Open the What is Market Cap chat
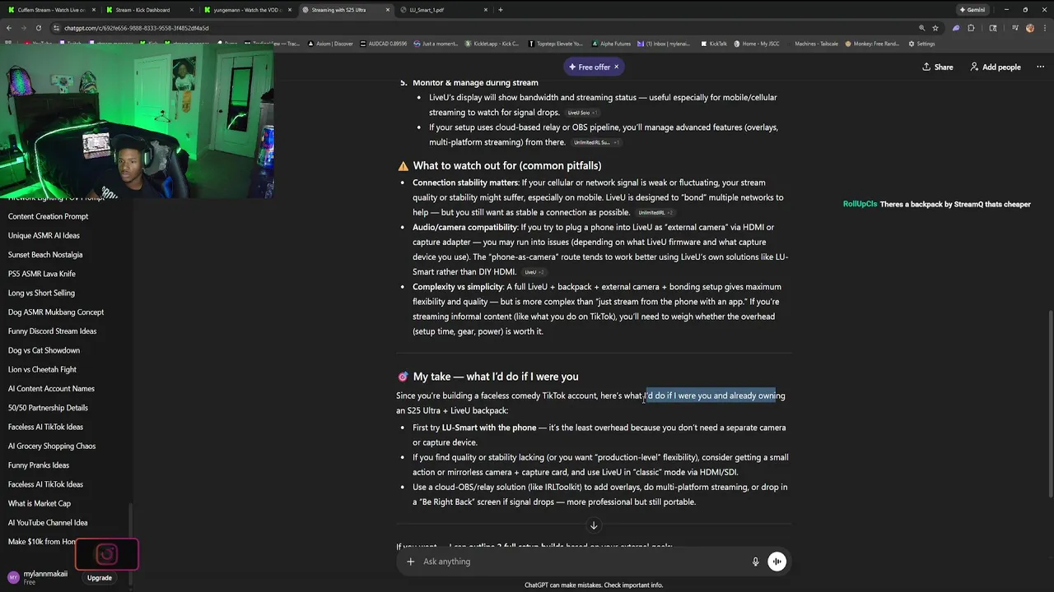 click(x=63, y=503)
